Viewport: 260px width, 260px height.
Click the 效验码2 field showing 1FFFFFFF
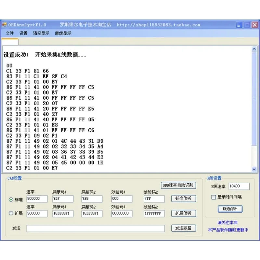[154, 214]
